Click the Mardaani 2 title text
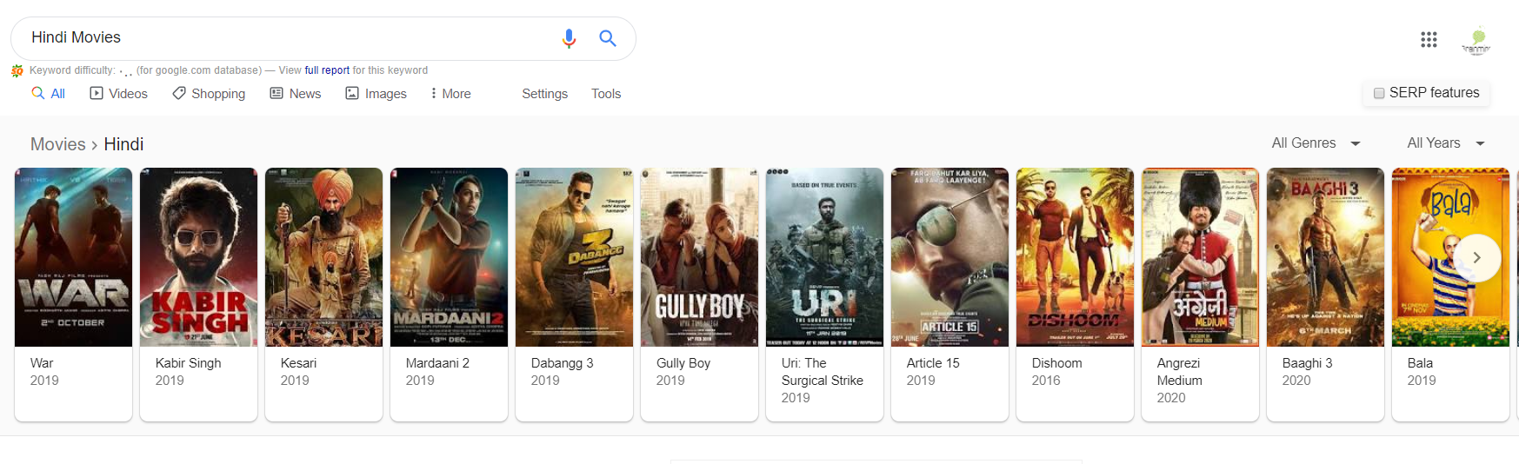Screen dimensions: 1519x464 pyautogui.click(x=437, y=363)
